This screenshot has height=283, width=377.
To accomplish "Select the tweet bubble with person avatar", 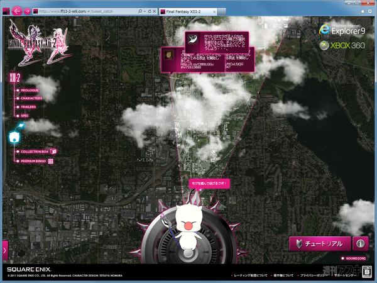I will coord(192,60).
